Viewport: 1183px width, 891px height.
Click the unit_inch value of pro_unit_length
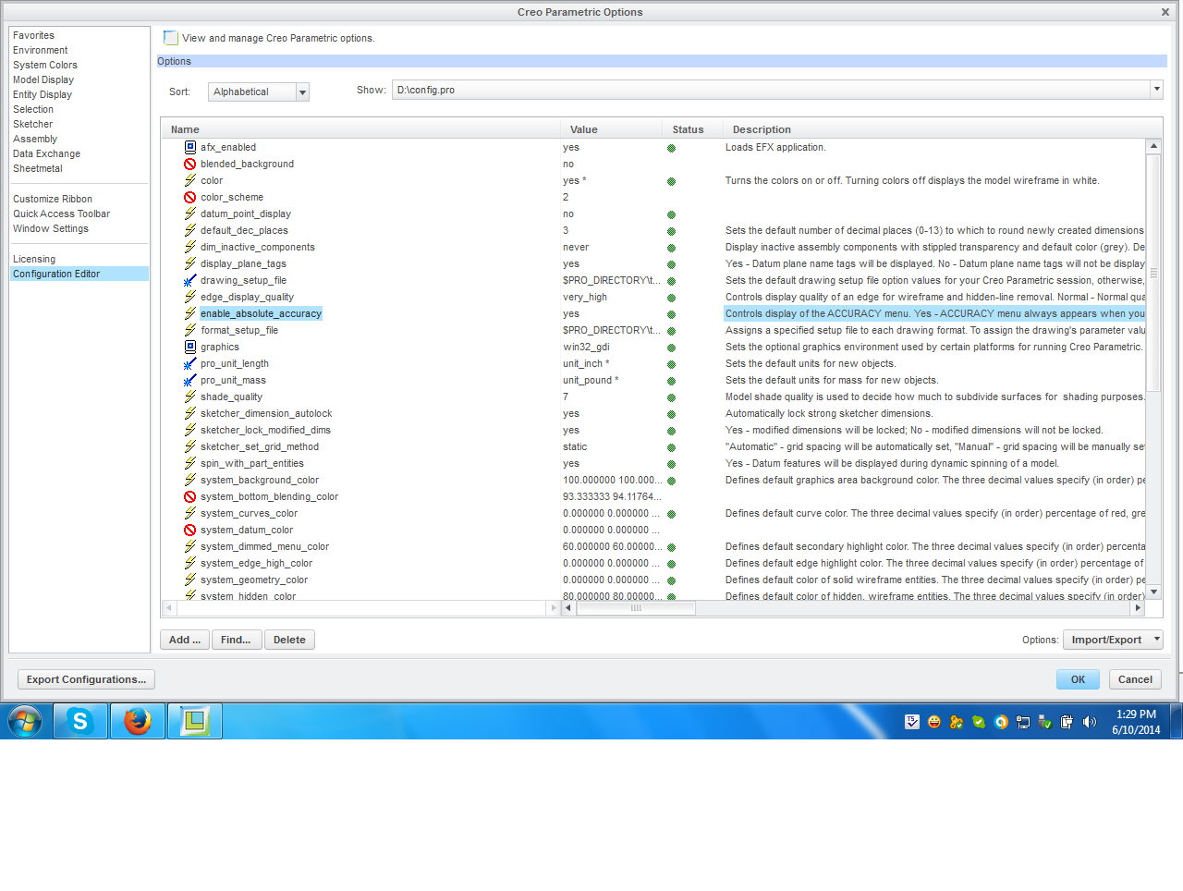pos(586,363)
